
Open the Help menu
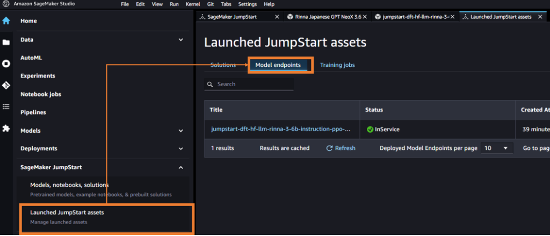[269, 4]
